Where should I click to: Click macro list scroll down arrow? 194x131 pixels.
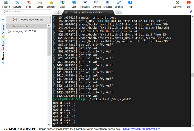tap(49, 124)
